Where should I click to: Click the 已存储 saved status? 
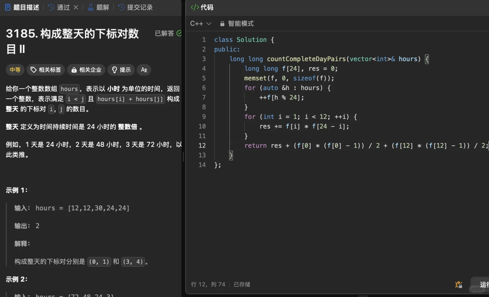tap(242, 284)
